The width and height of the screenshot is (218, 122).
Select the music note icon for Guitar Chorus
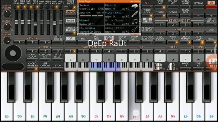135,22
